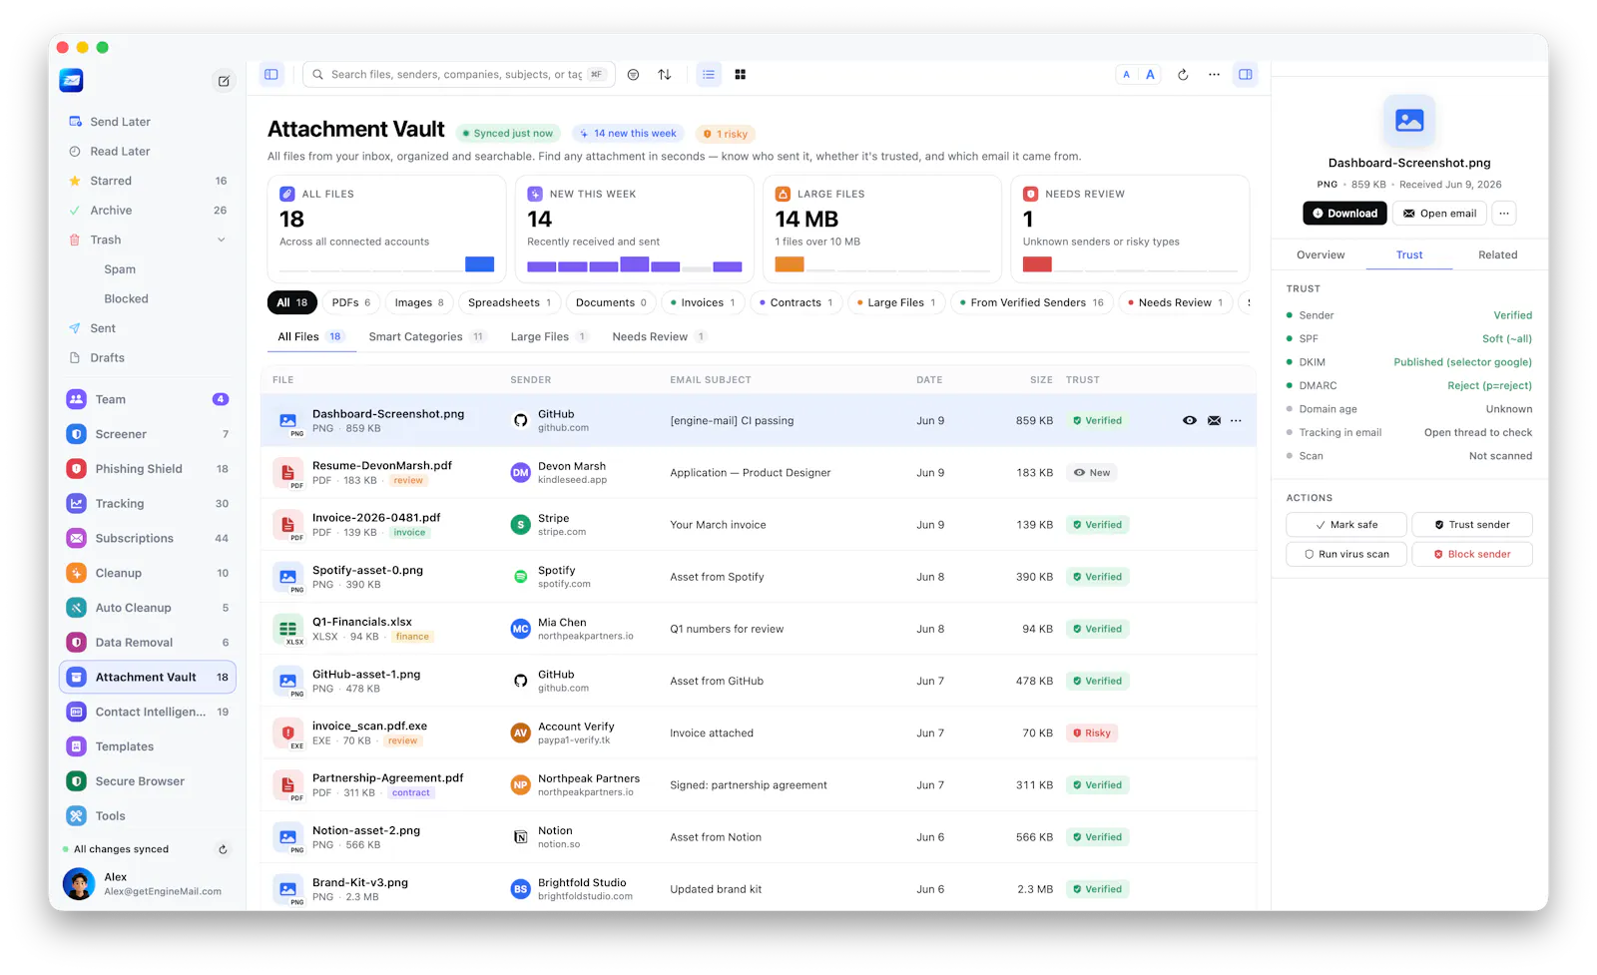Click the filter icon next to search

633,74
